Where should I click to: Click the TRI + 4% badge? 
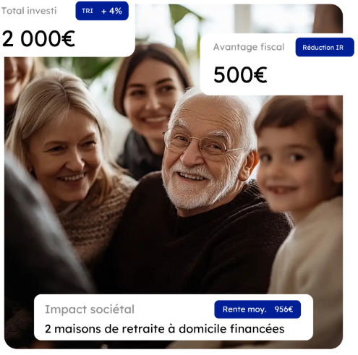click(102, 11)
